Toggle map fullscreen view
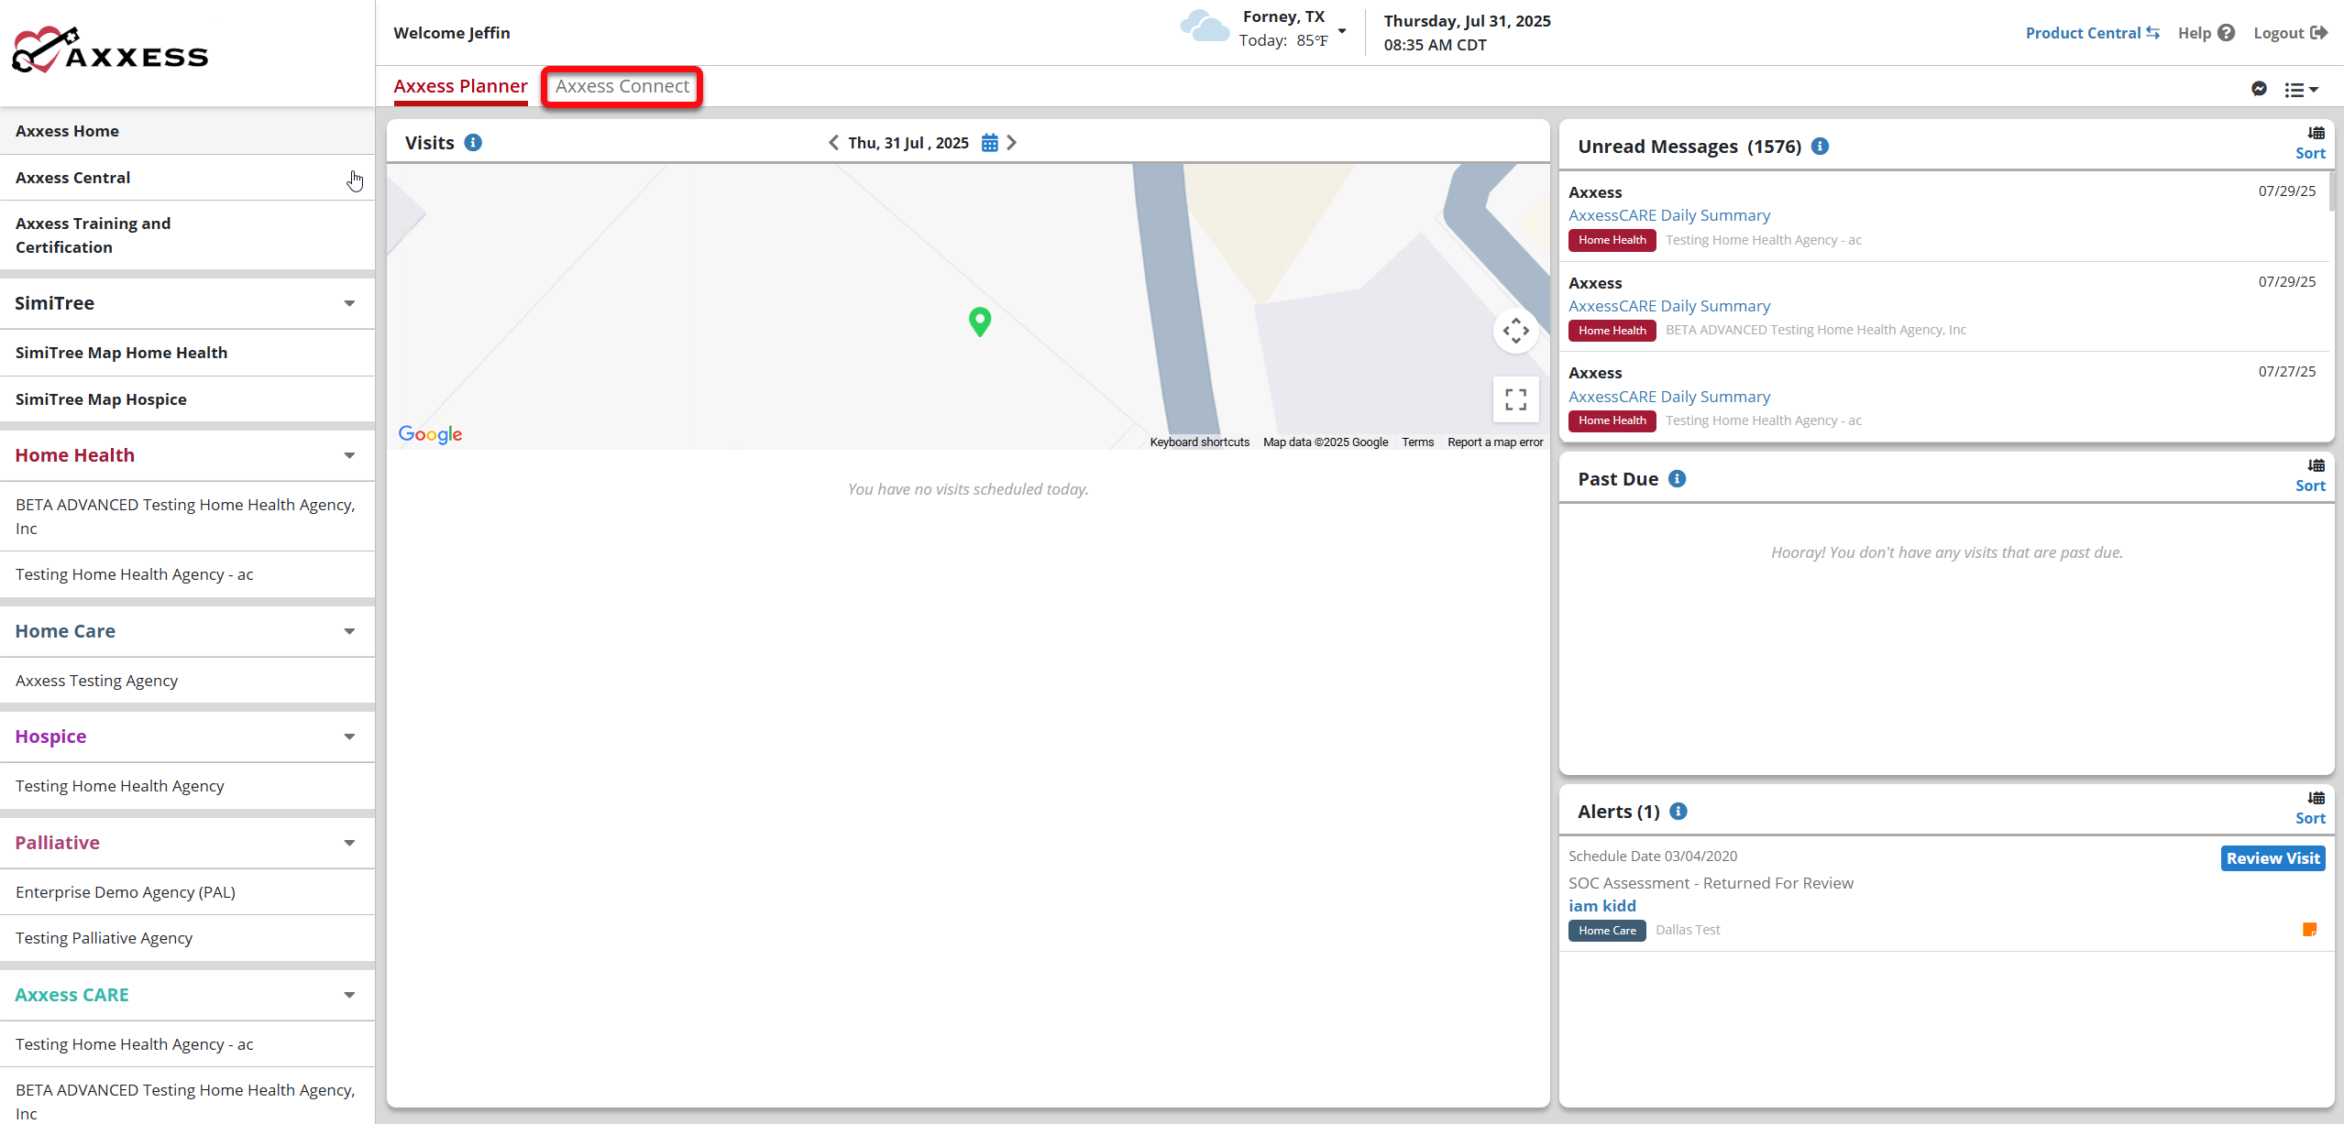 click(1515, 399)
